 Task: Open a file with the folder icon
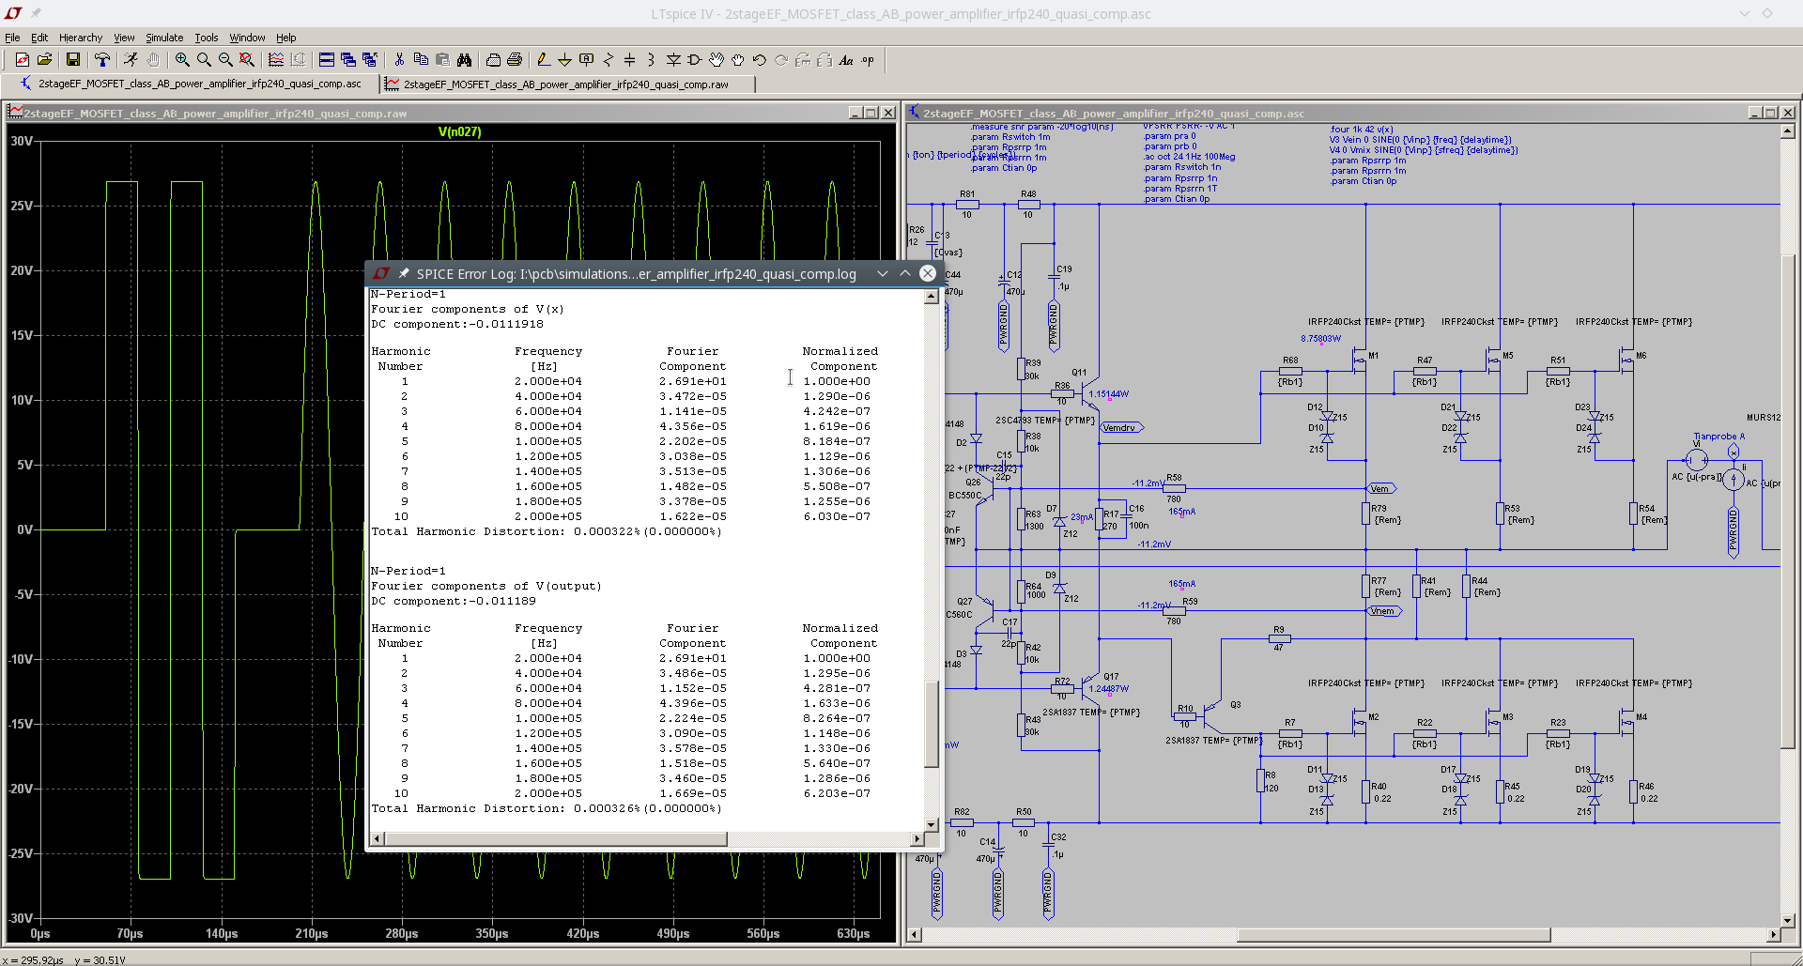click(x=44, y=60)
